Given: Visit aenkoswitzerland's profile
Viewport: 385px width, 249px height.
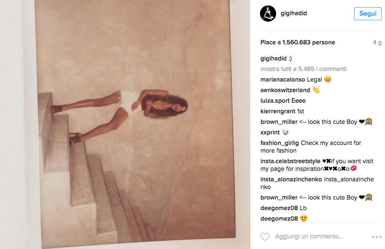Looking at the screenshot, I should pos(285,90).
